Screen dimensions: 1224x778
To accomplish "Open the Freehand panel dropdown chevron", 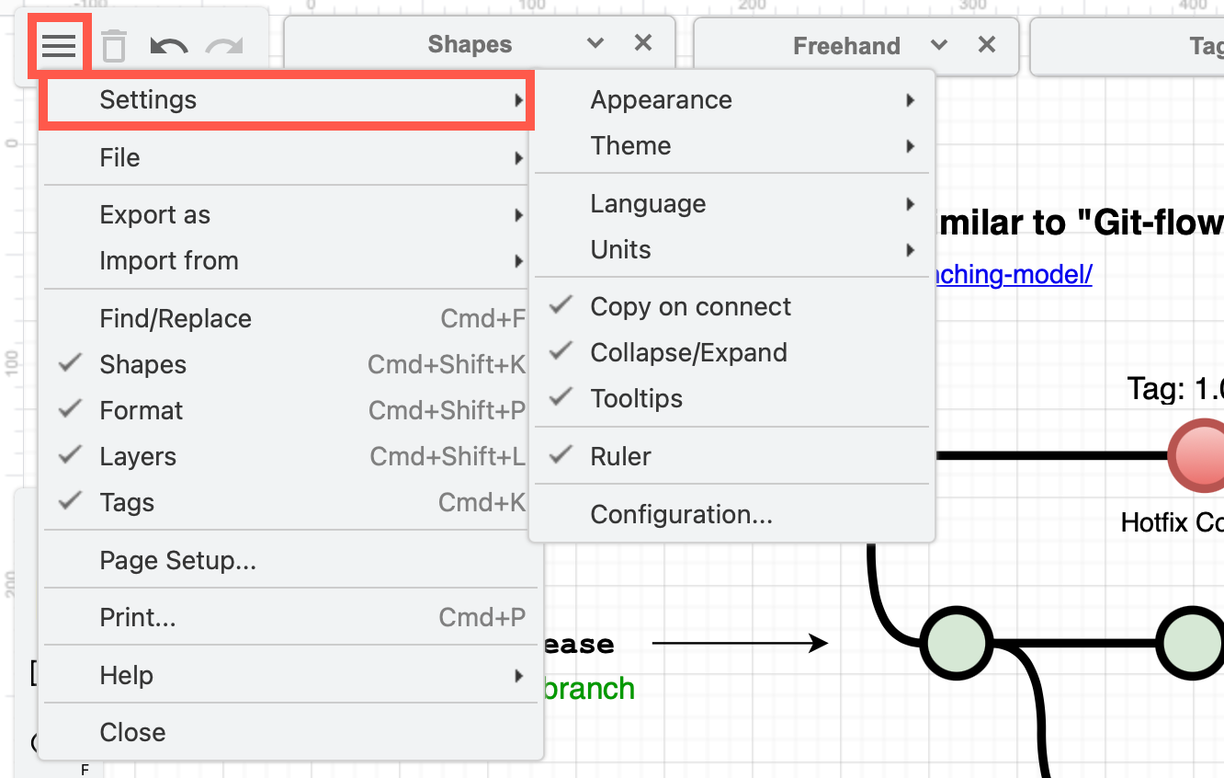I will coord(938,43).
